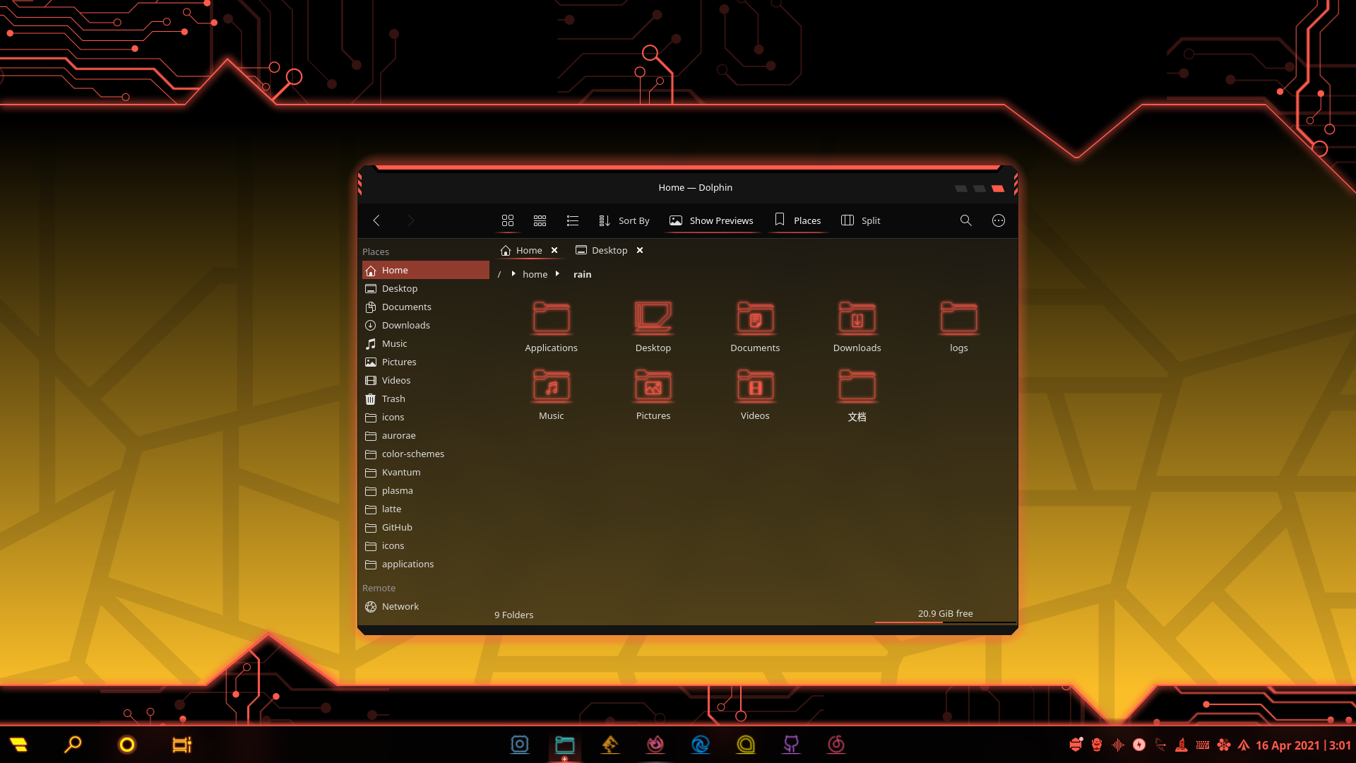This screenshot has width=1356, height=763.
Task: Click the root slash in breadcrumb
Action: click(x=499, y=274)
